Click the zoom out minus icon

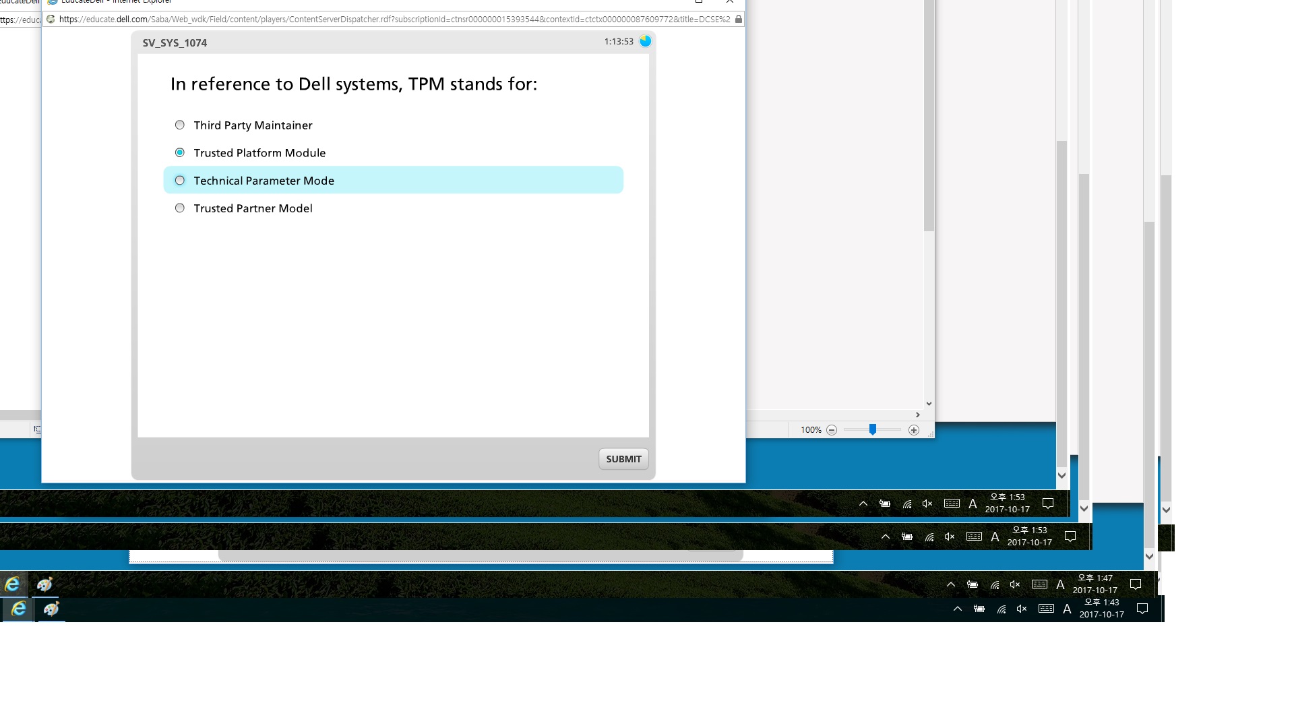[832, 430]
